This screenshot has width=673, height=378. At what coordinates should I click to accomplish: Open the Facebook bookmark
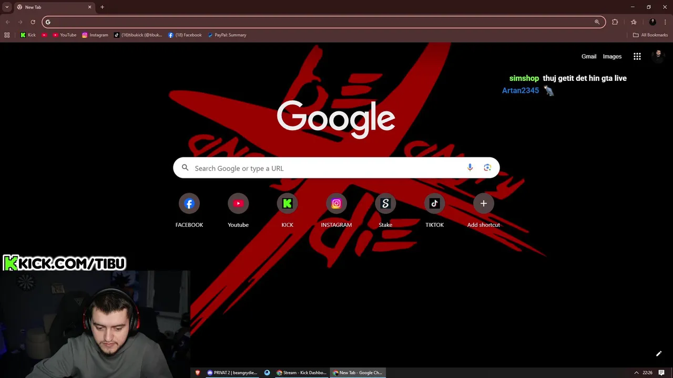coord(185,35)
